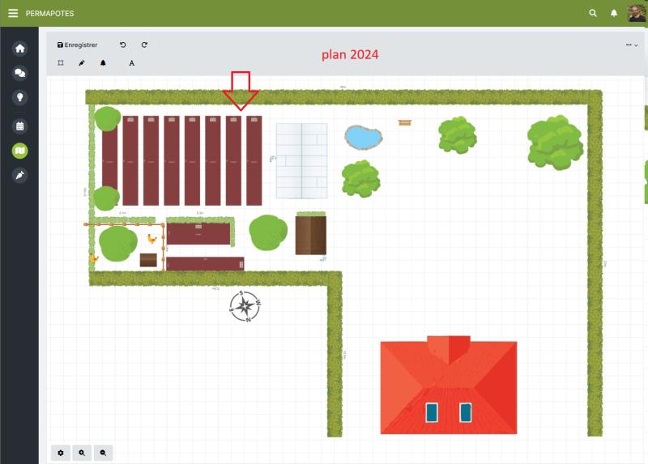Viewport: 648px width, 464px height.
Task: Zoom in on the garden plan
Action: (82, 453)
